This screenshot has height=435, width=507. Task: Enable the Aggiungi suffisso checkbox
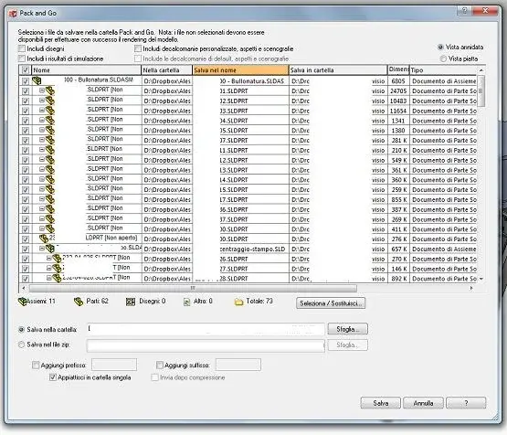click(159, 366)
